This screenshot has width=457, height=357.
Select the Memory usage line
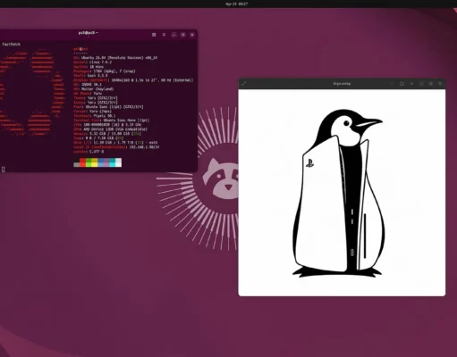click(107, 134)
